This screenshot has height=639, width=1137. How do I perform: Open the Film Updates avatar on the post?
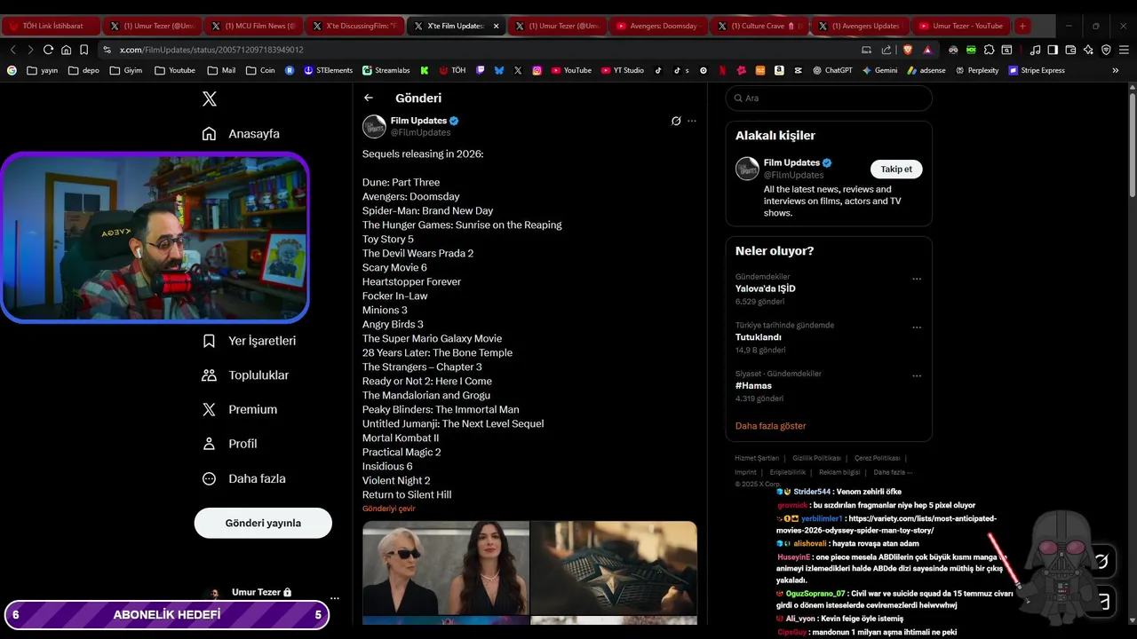(x=374, y=126)
